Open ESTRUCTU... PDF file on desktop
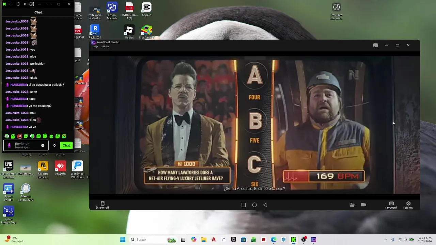This screenshot has width=436, height=245. tap(129, 11)
